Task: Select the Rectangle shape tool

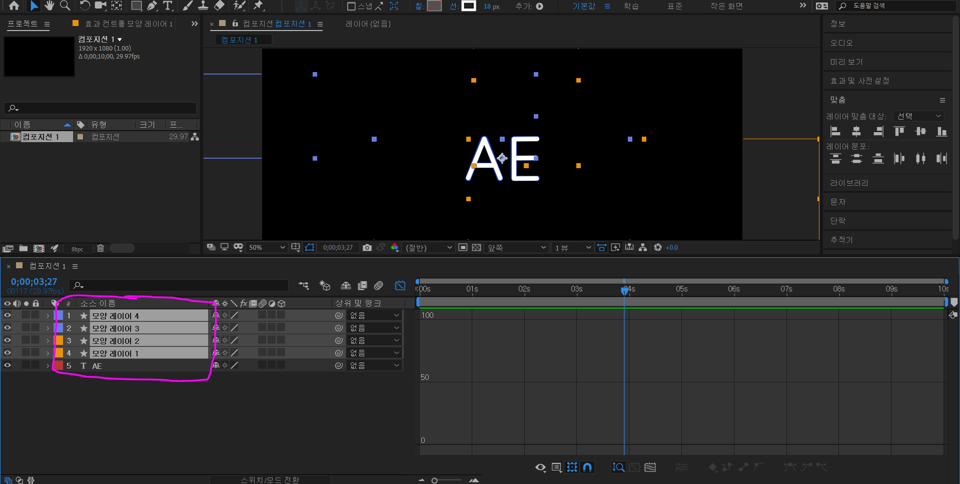Action: coord(136,6)
